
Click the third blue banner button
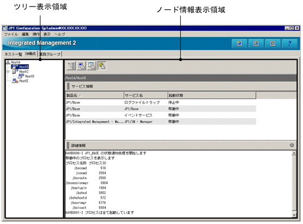click(x=273, y=43)
